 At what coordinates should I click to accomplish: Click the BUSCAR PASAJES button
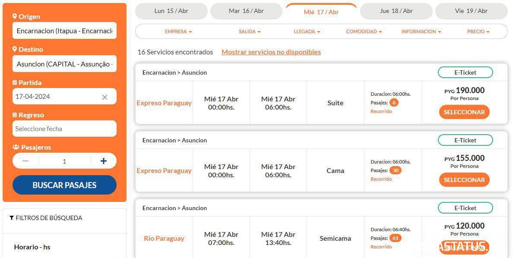(x=64, y=185)
